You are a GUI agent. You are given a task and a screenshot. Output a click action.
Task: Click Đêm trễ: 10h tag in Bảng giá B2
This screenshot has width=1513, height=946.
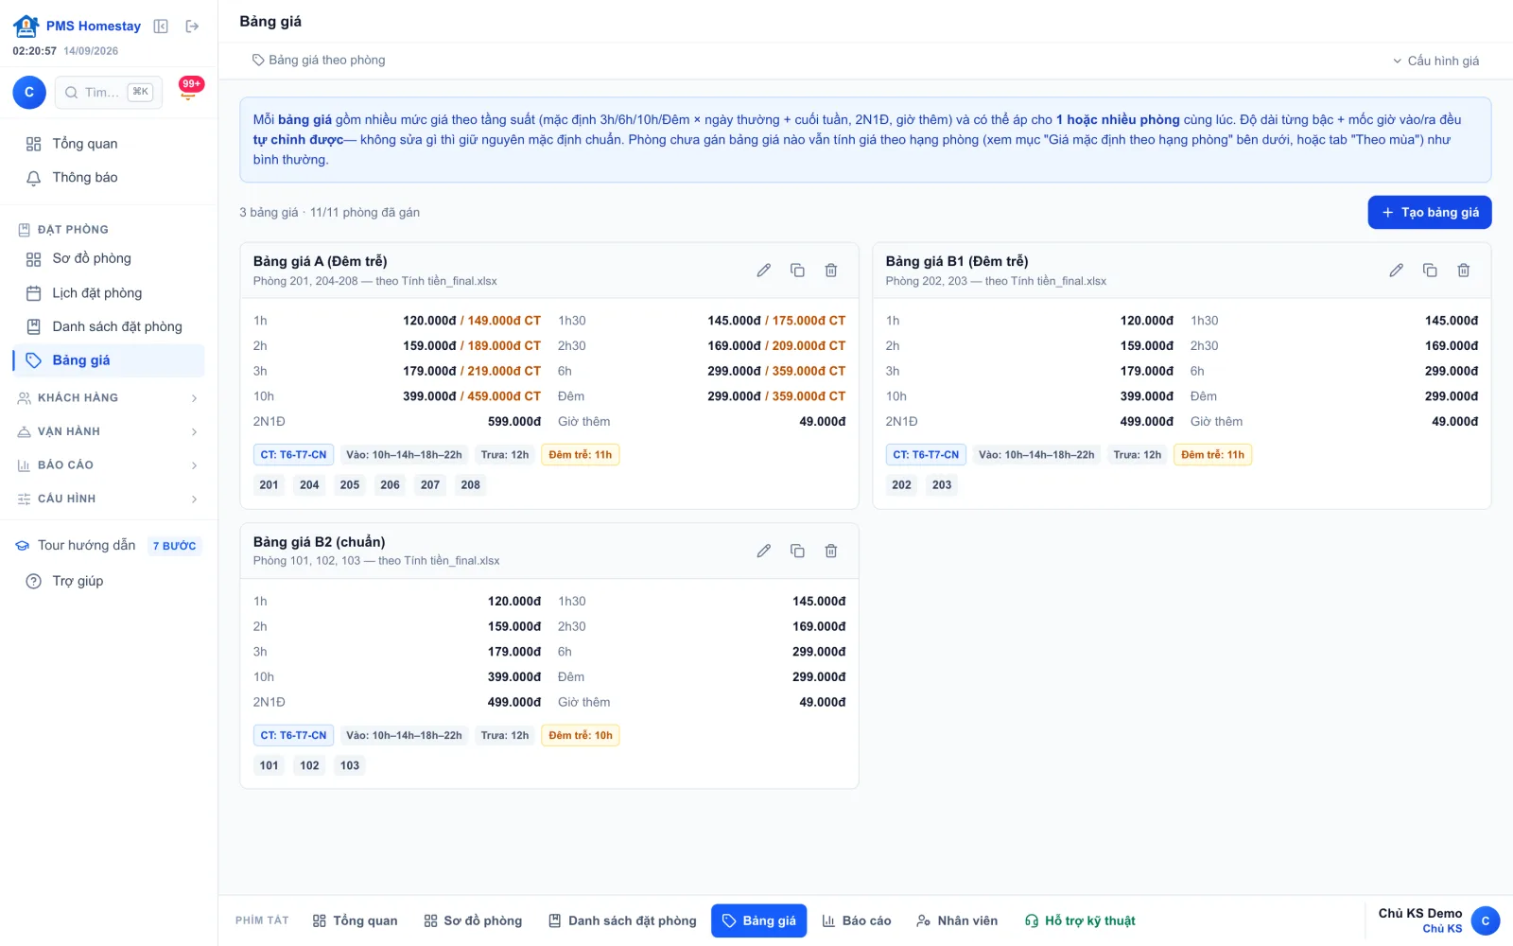click(581, 735)
